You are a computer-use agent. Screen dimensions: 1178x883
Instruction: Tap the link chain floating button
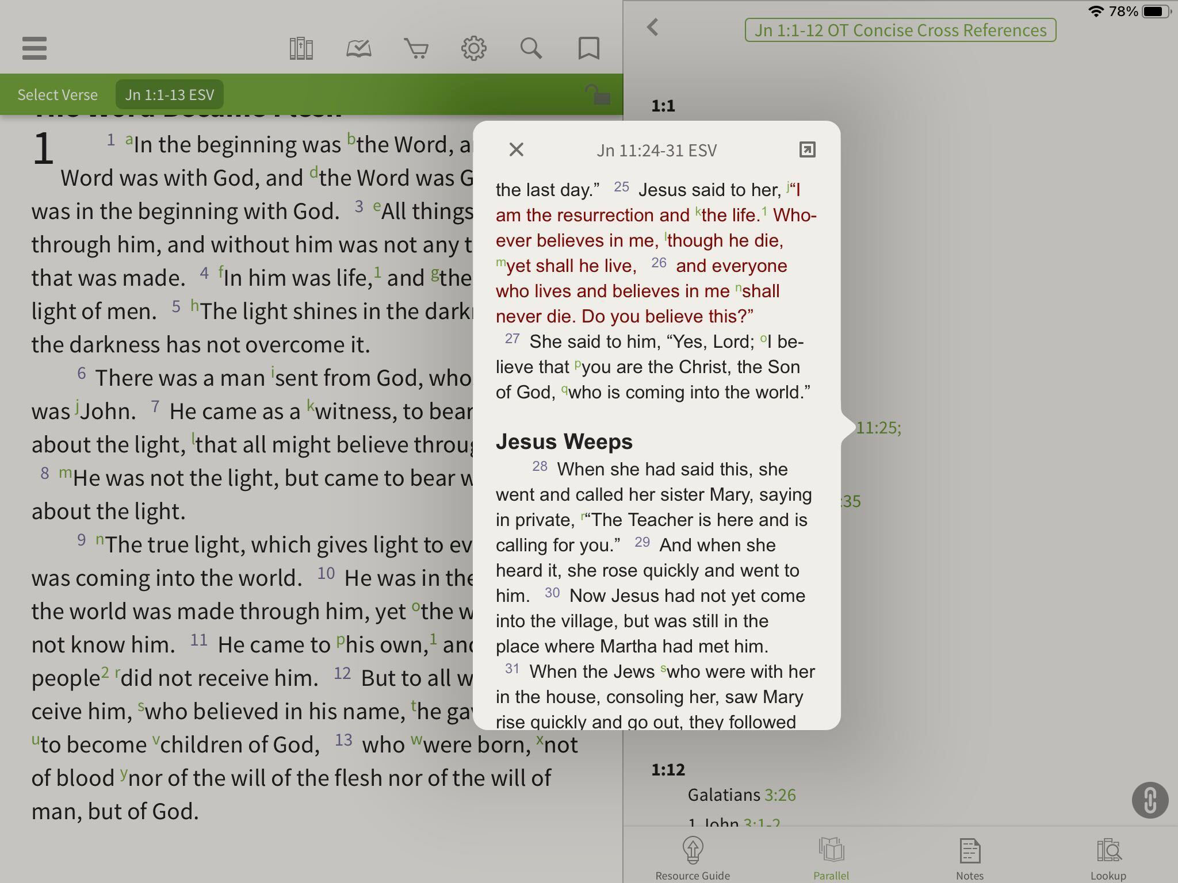coord(1150,800)
